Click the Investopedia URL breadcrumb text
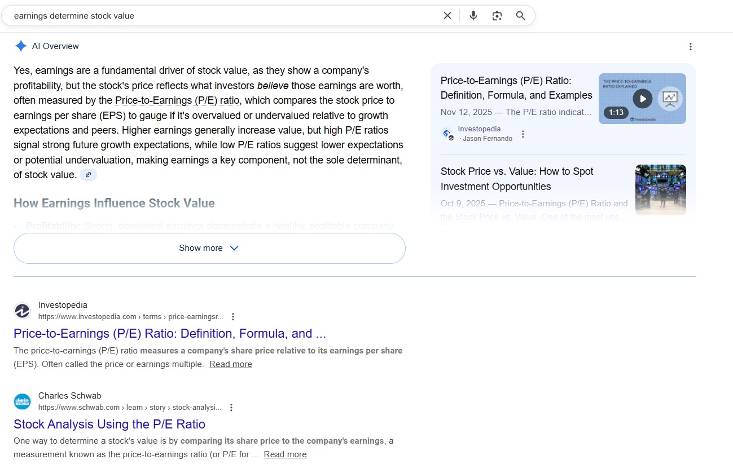The width and height of the screenshot is (733, 473). point(131,317)
